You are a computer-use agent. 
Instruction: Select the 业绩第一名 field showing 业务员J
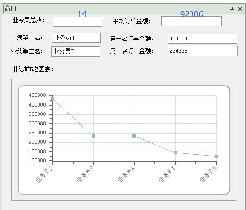pos(76,38)
